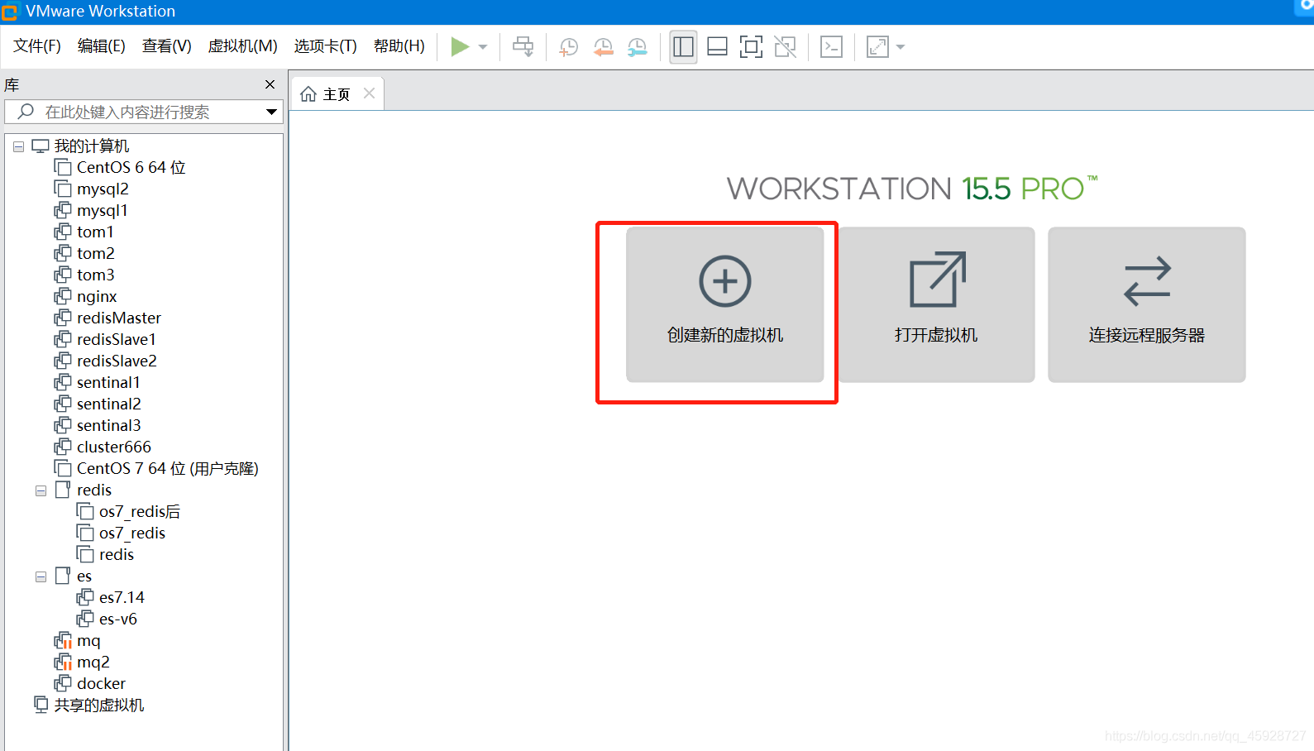
Task: Open the console view terminal icon
Action: (x=831, y=47)
